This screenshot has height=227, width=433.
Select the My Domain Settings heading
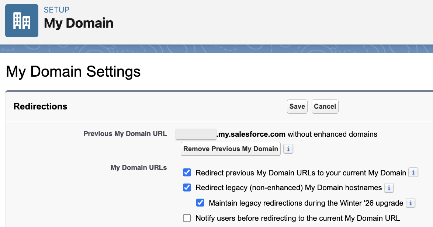(73, 71)
